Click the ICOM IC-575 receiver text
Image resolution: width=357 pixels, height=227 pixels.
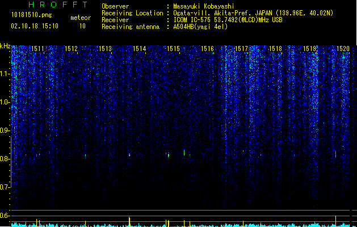coord(228,20)
